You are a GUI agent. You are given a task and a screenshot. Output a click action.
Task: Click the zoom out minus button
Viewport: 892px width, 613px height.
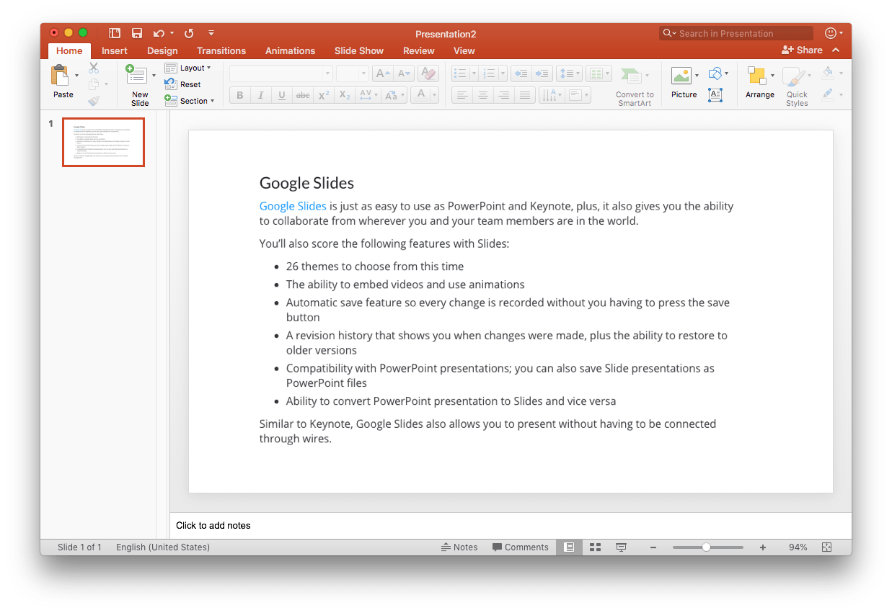pyautogui.click(x=653, y=547)
